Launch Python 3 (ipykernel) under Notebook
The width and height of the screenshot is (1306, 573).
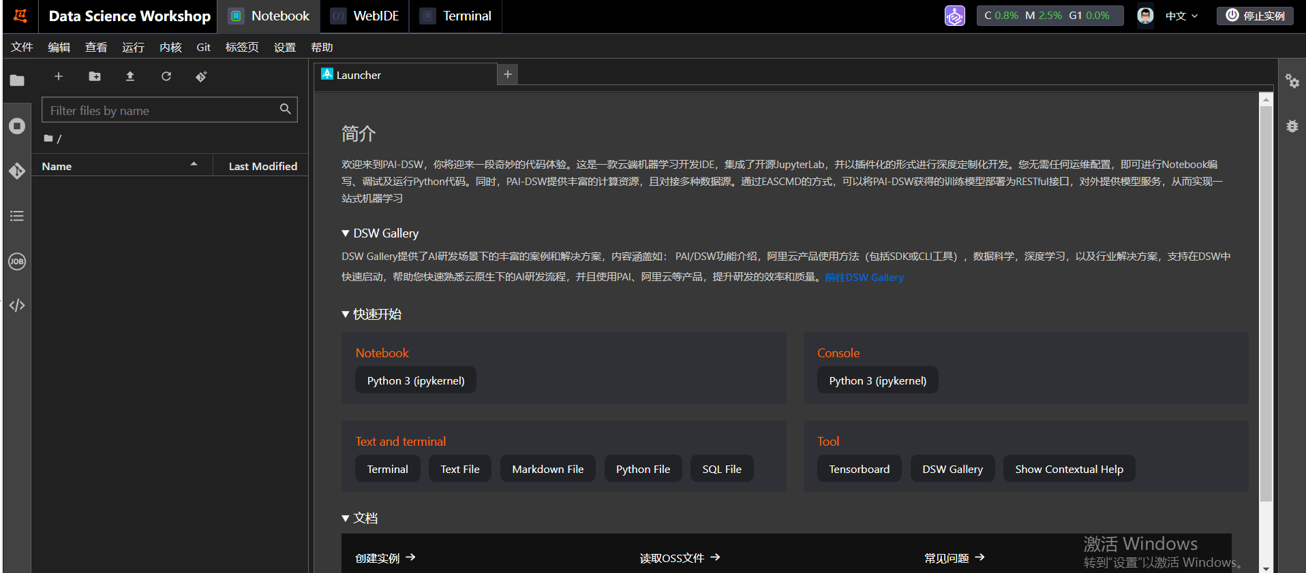[415, 380]
